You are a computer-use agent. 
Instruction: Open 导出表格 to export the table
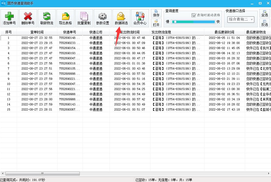pos(65,18)
